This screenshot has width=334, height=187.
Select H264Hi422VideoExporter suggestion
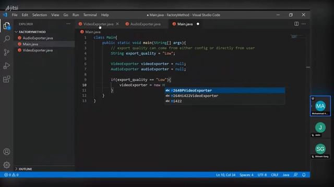pyautogui.click(x=225, y=96)
